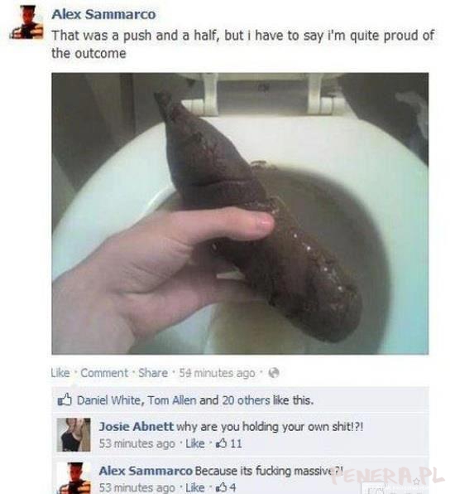Open the 54 minutes ago timestamp

click(217, 373)
